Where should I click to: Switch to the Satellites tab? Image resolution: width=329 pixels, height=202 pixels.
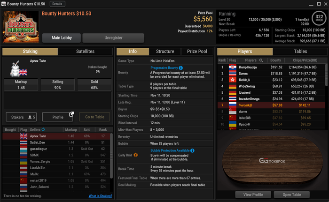tap(85, 52)
